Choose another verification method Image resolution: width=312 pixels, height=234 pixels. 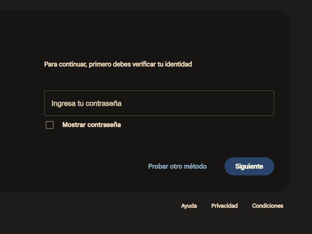point(177,166)
